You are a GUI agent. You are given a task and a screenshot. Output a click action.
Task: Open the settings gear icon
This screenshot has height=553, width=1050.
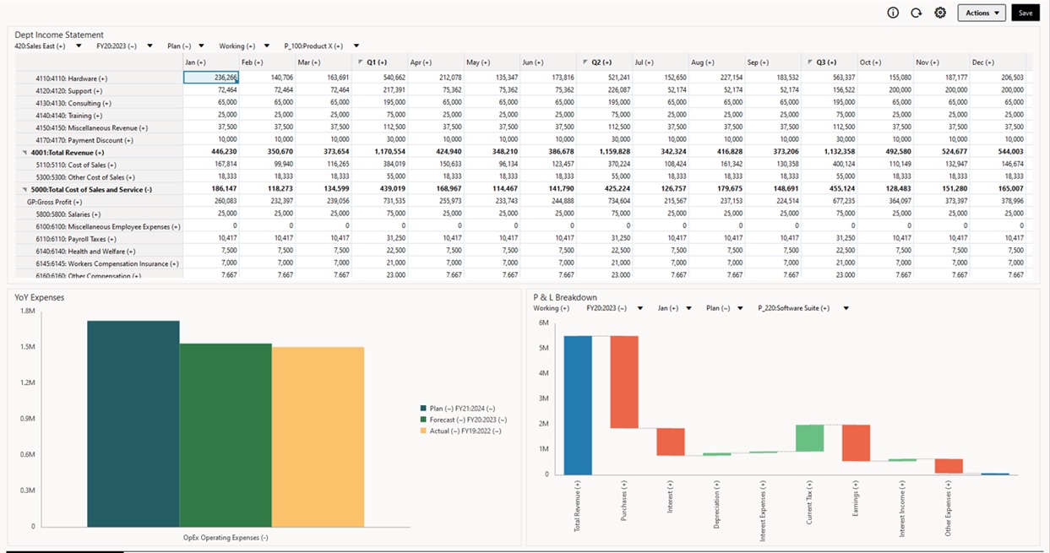940,13
